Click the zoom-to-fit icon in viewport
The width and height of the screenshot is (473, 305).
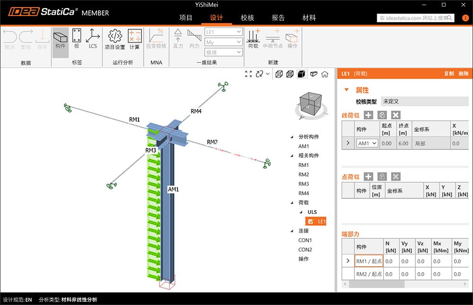[249, 74]
